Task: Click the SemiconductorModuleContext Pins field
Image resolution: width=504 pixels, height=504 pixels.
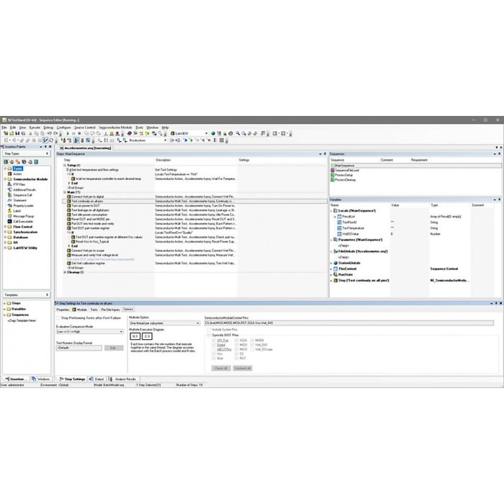Action: 348,323
